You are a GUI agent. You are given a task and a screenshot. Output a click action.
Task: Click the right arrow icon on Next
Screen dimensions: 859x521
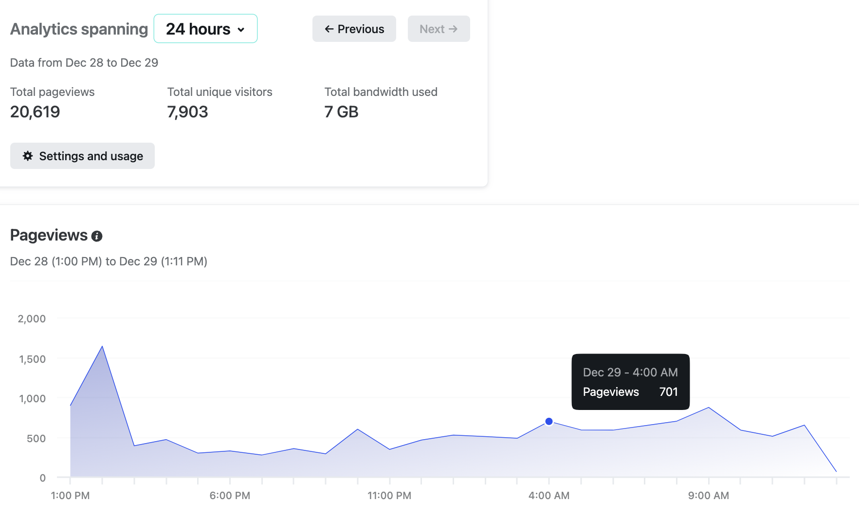[453, 29]
